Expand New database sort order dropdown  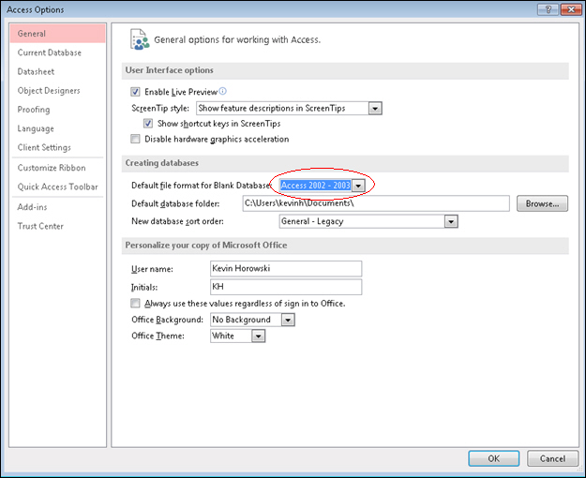pyautogui.click(x=451, y=221)
